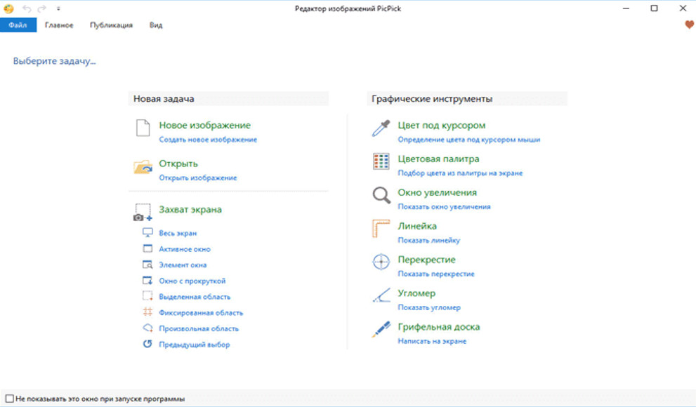Expand the quick access toolbar dropdown arrow
Screen dimensions: 696x407
click(x=58, y=8)
